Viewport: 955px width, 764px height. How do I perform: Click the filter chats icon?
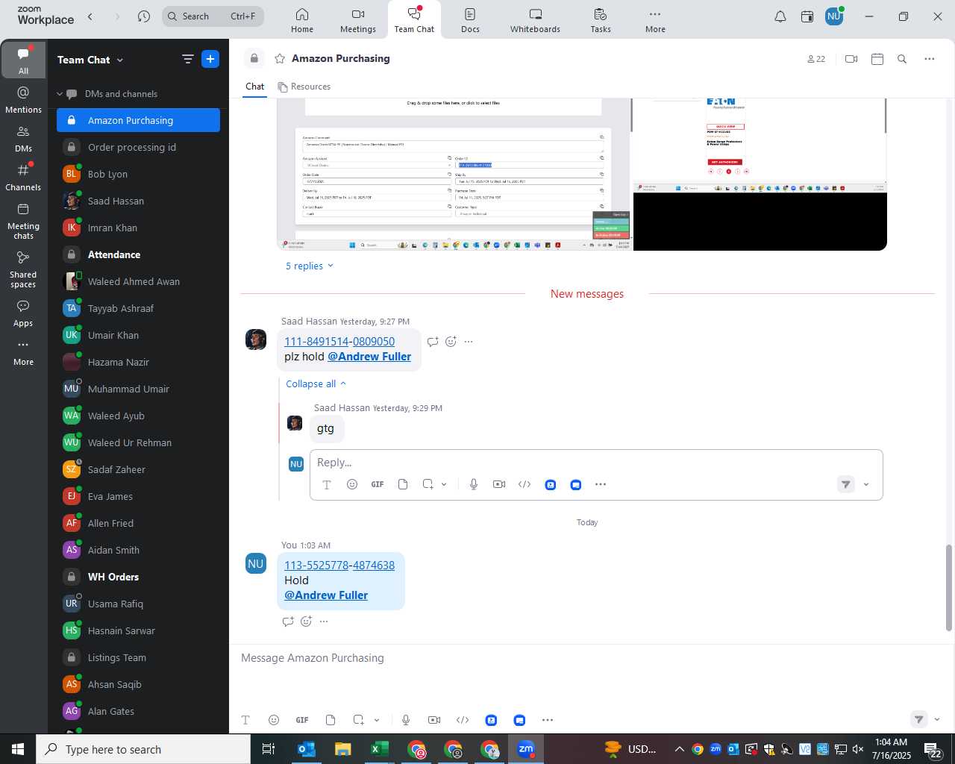click(x=188, y=60)
